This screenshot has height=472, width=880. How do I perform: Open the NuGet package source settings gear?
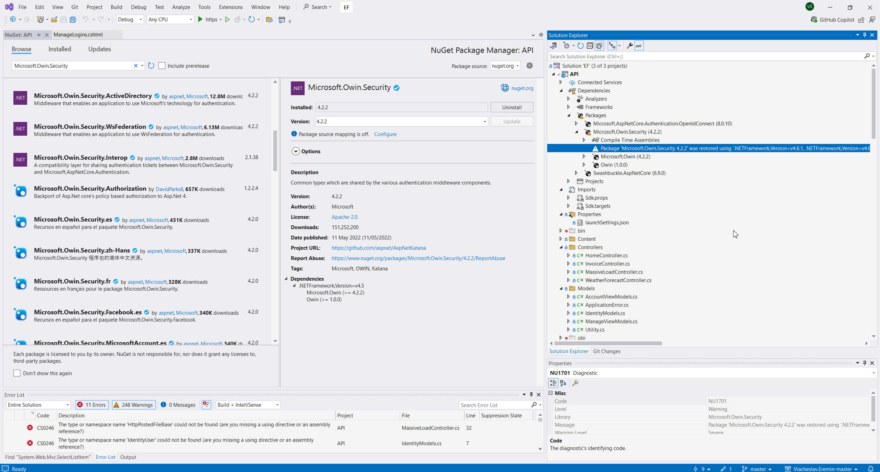click(x=529, y=66)
